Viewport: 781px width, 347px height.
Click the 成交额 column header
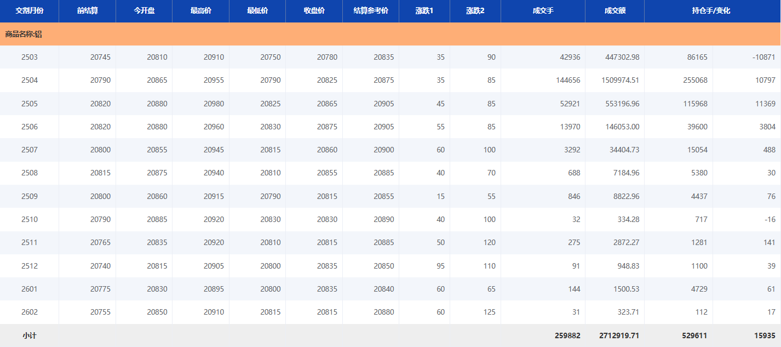pos(615,11)
